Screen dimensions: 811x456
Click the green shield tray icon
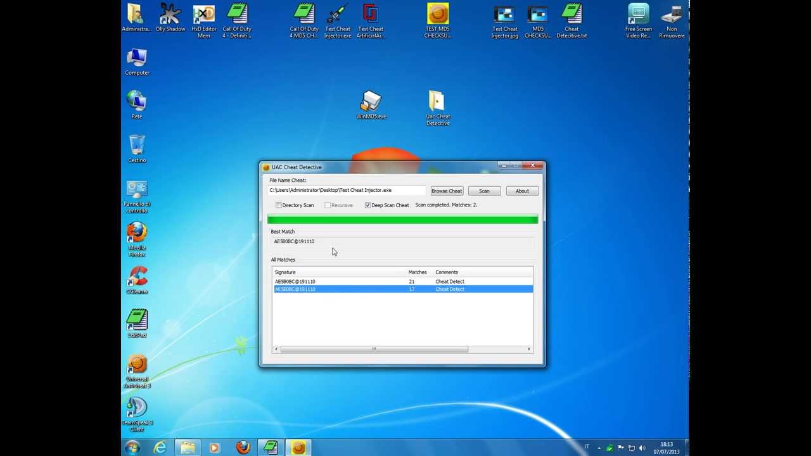(610, 448)
